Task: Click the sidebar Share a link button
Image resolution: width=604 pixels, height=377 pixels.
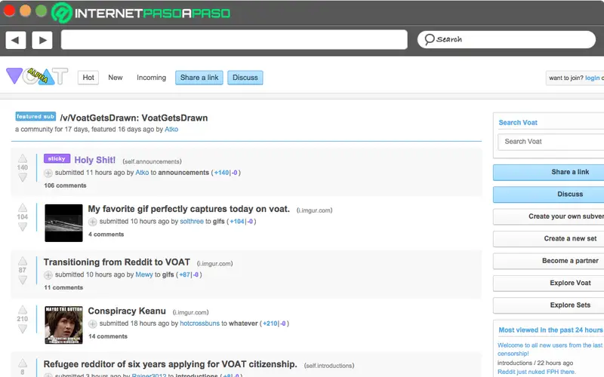Action: point(549,172)
